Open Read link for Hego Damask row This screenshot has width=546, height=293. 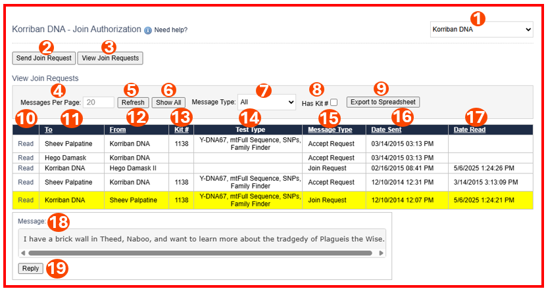click(x=26, y=158)
